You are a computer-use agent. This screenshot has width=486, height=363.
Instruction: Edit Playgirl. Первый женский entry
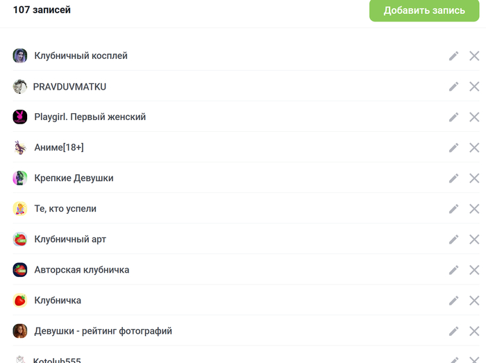point(454,117)
